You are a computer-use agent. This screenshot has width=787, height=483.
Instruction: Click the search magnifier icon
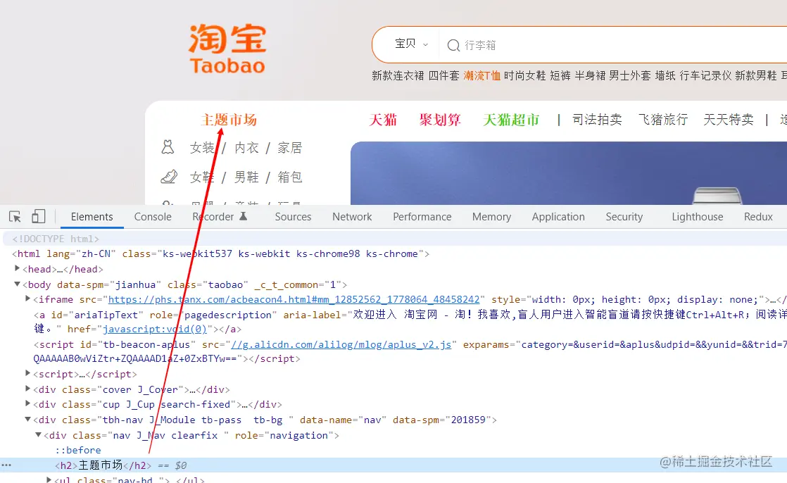[x=453, y=45]
